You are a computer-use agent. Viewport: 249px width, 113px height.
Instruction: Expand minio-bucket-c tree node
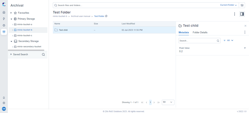(x=12, y=36)
